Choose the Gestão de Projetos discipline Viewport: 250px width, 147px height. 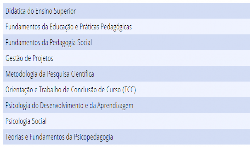point(127,58)
